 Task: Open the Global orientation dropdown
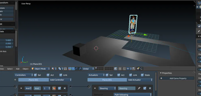(x=88, y=69)
